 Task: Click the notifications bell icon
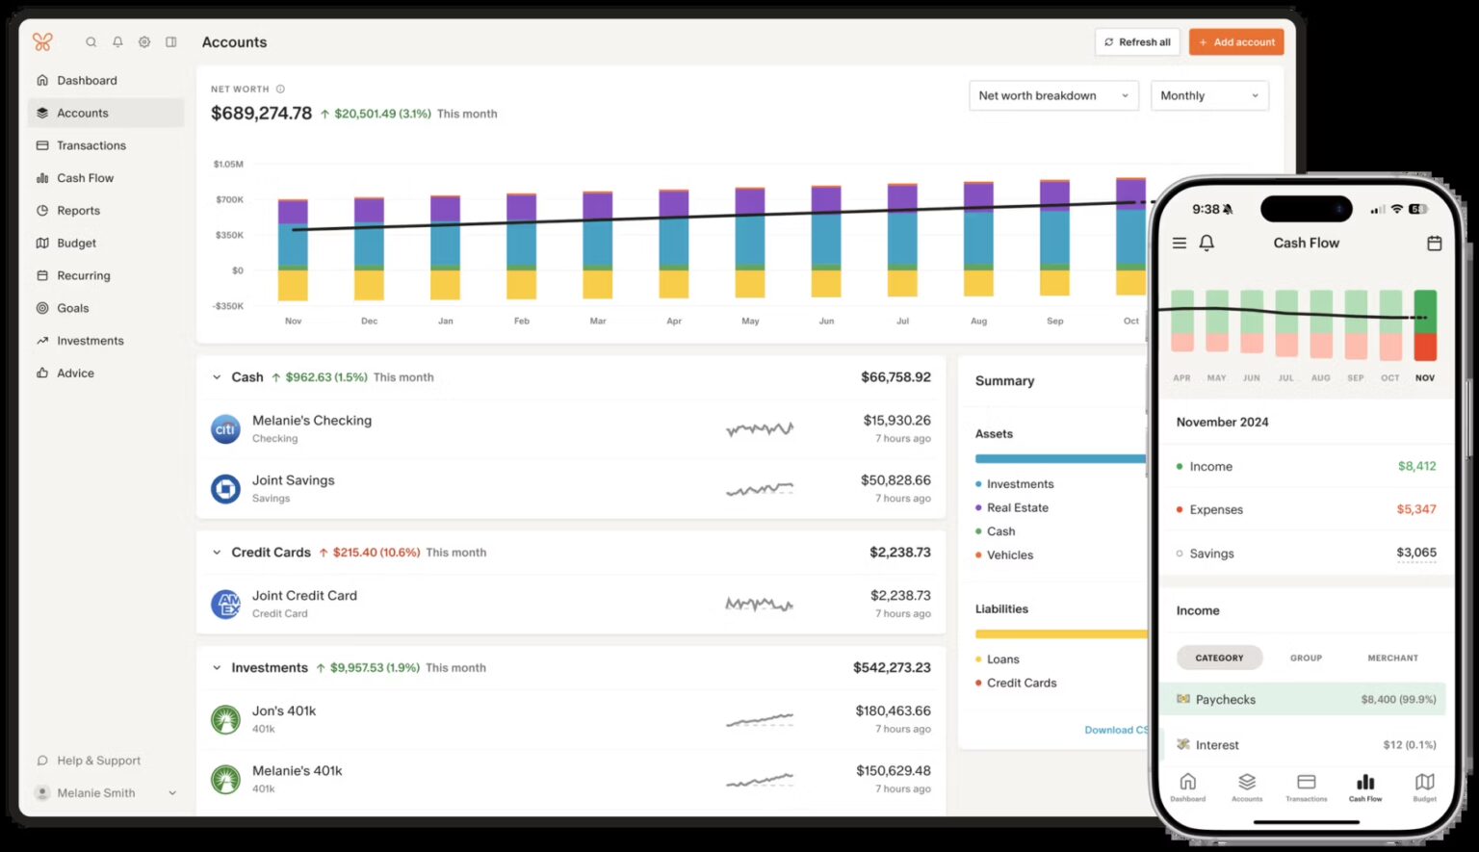click(117, 41)
